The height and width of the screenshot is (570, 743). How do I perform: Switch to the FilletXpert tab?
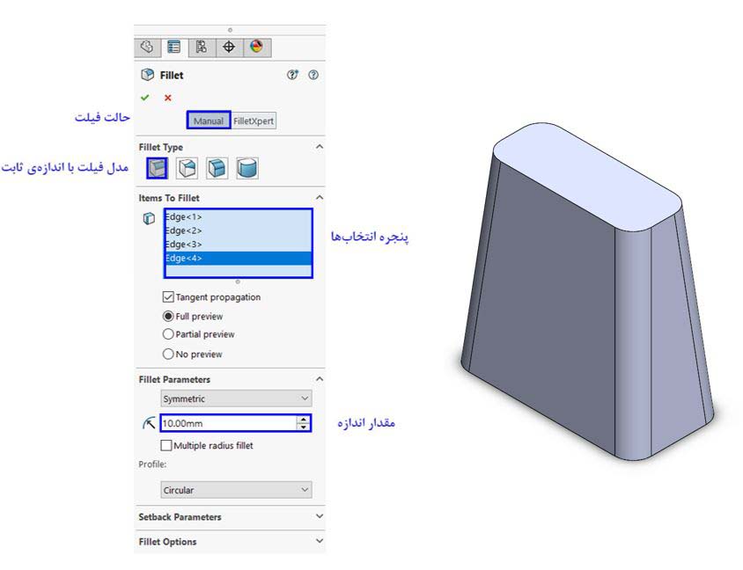[254, 121]
